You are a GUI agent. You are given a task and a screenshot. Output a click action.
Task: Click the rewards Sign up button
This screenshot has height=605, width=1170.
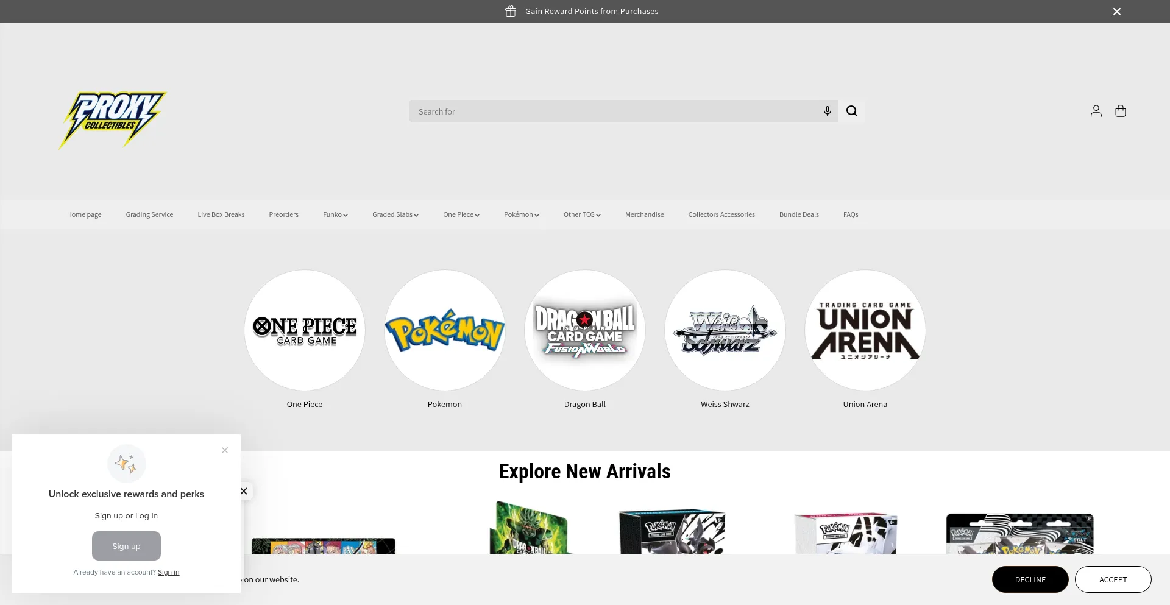click(x=126, y=546)
